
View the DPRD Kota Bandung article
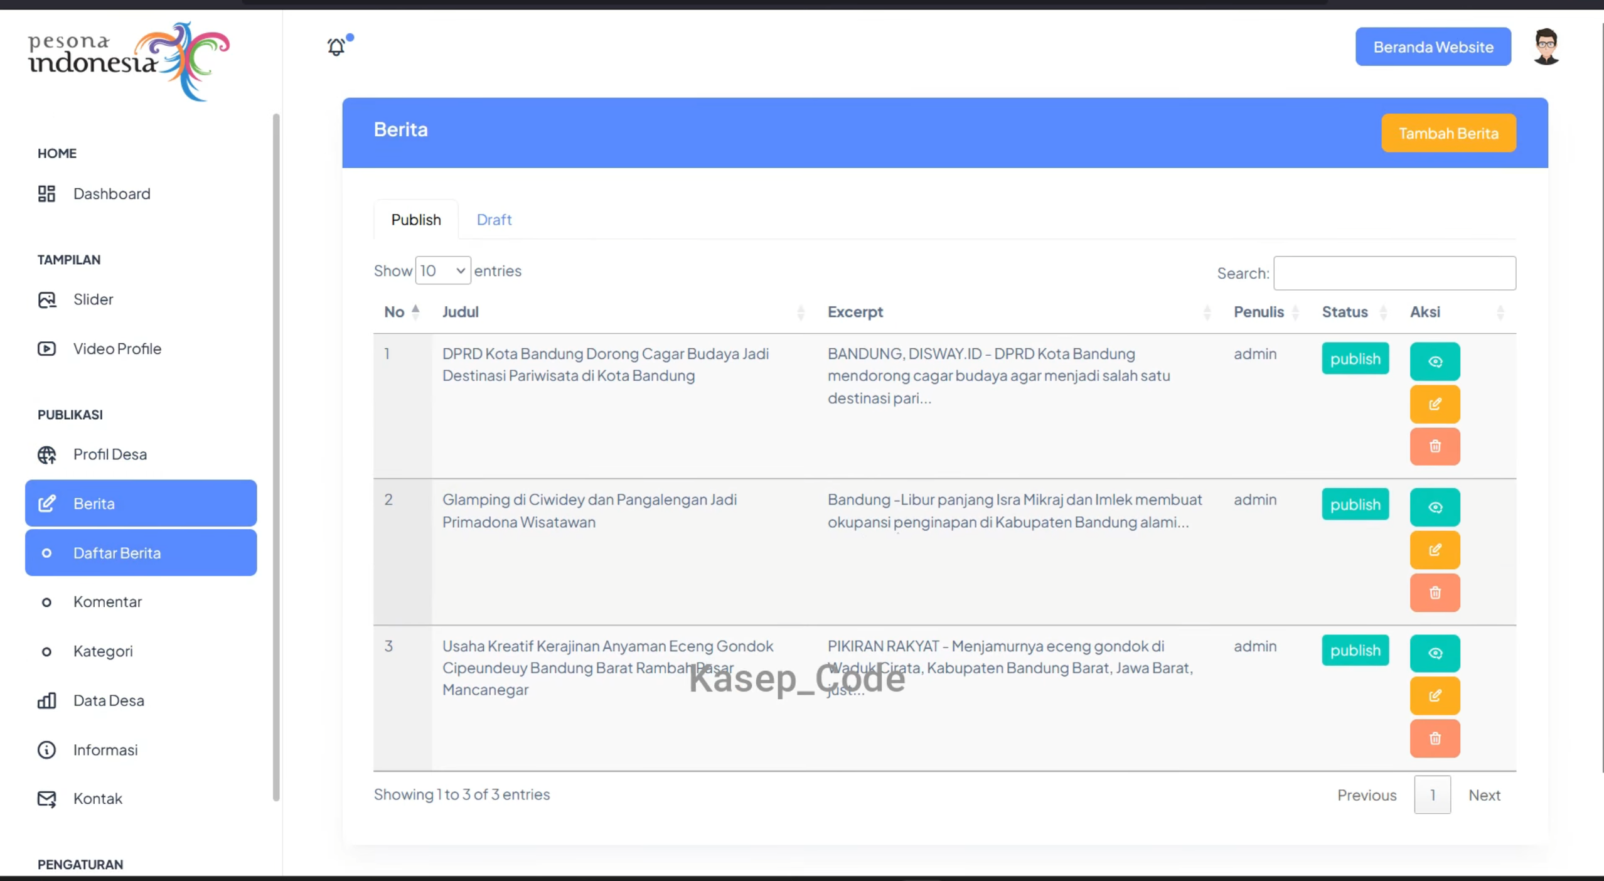click(1435, 361)
